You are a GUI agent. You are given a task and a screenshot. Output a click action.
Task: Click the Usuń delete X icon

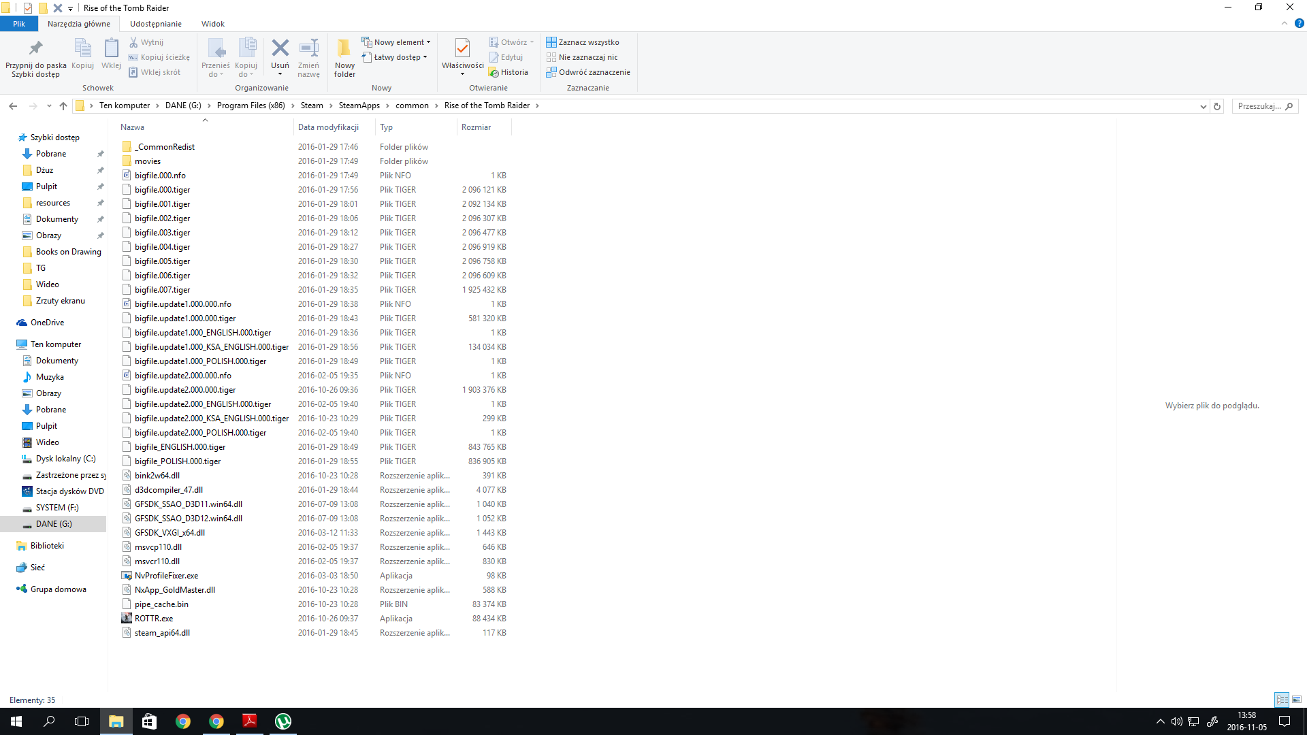point(280,48)
